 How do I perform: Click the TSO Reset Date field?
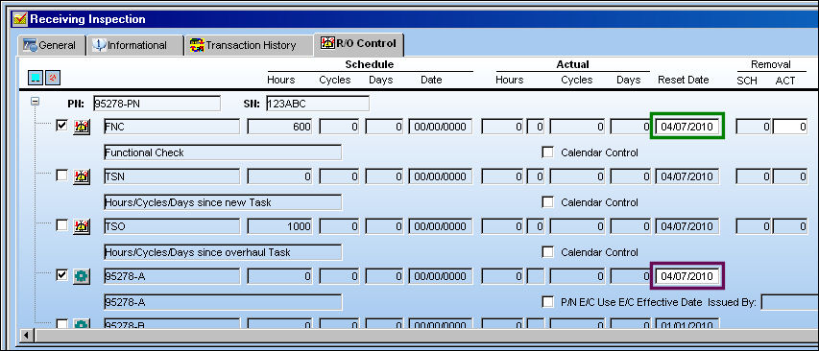coord(687,226)
